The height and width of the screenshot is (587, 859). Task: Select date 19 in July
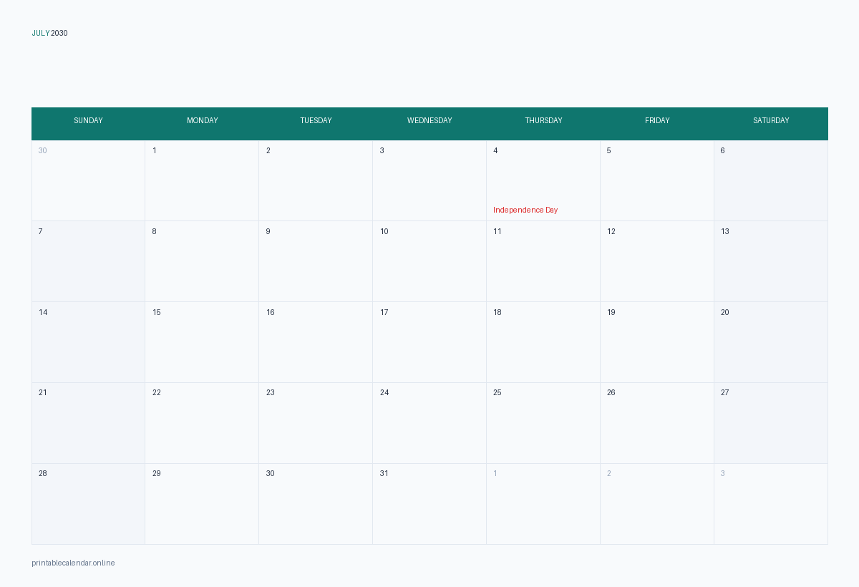click(x=657, y=342)
